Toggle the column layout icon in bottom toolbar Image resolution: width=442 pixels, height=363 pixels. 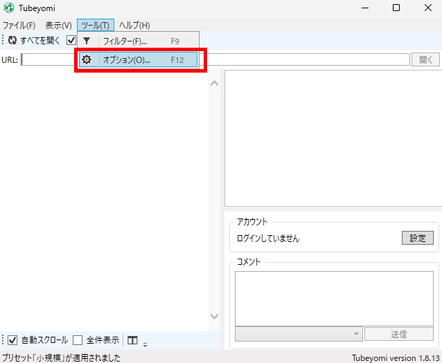tap(132, 340)
